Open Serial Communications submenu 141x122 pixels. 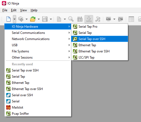coord(38,33)
